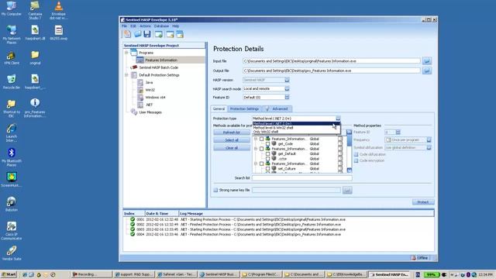
Task: Select Cisco IP Communicator desktop icon
Action: 12,231
